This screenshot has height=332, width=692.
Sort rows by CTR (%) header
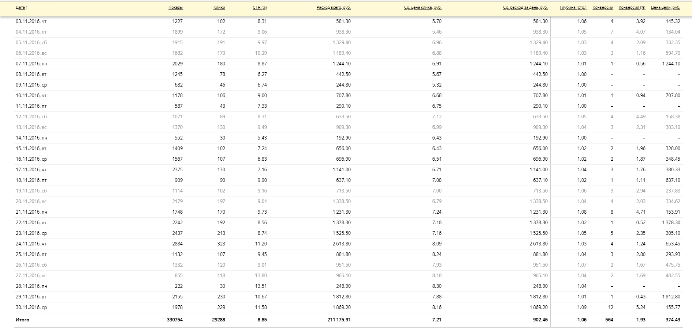(x=260, y=7)
